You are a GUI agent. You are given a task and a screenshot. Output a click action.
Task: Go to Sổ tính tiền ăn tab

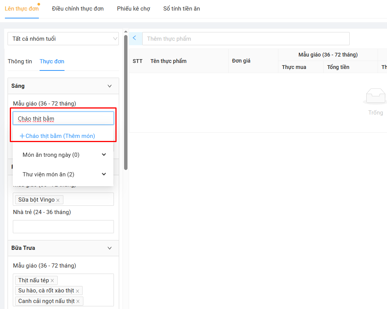coord(181,8)
